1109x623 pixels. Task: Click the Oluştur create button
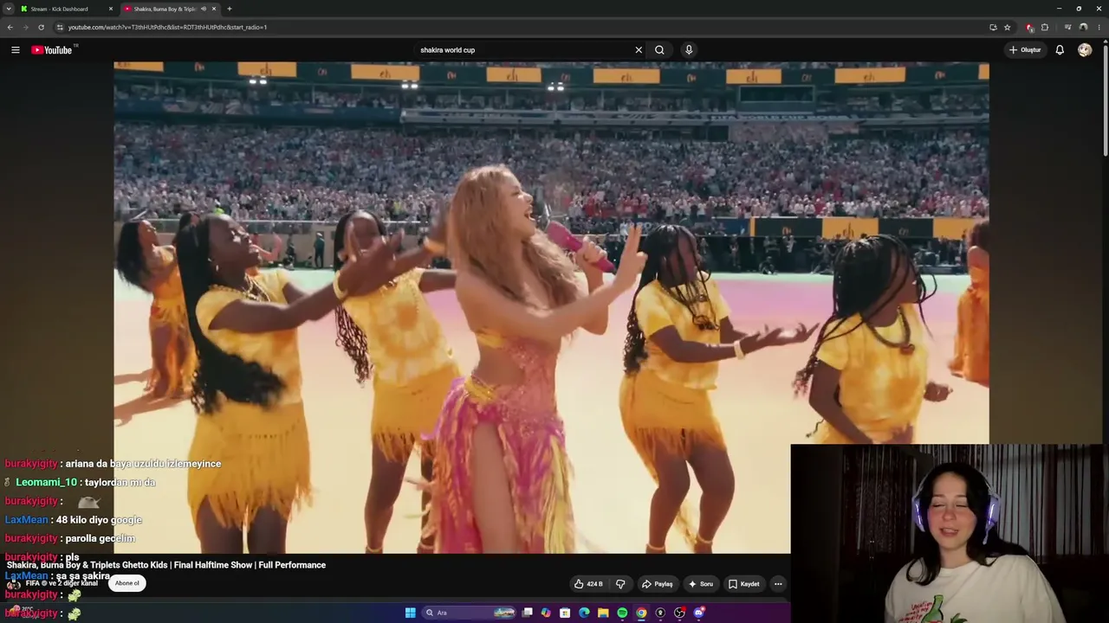pos(1025,50)
